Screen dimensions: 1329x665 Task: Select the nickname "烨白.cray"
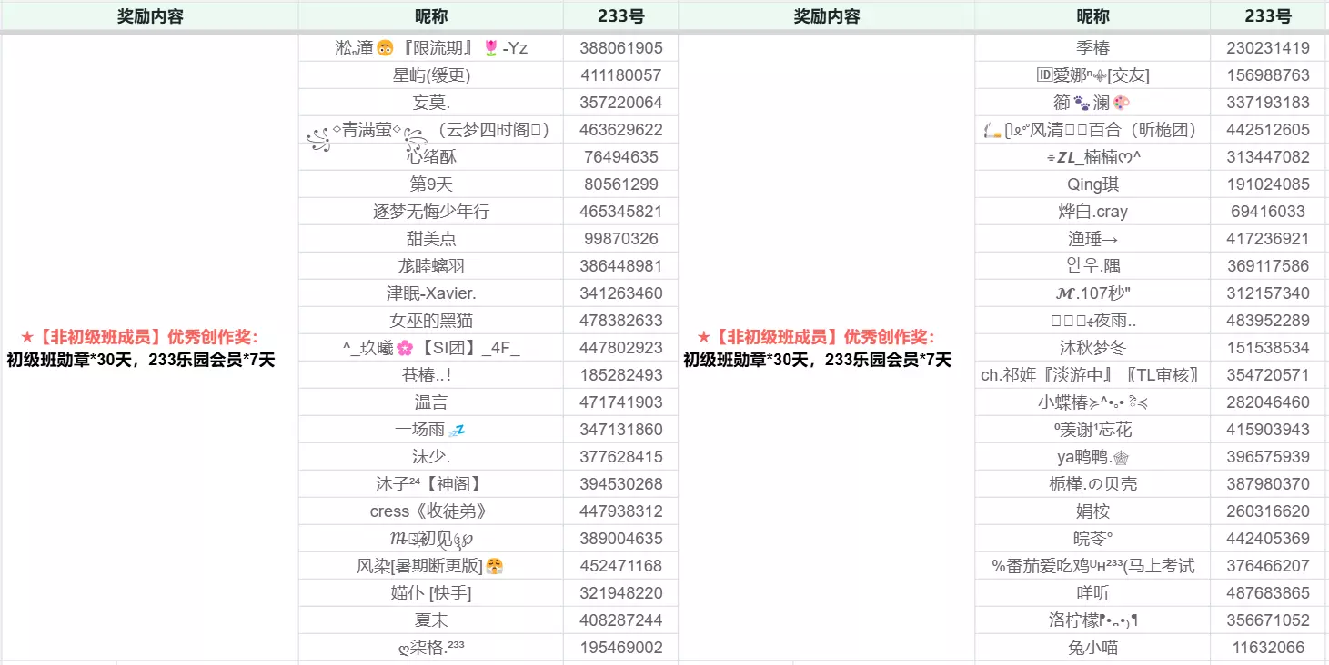[x=1092, y=212]
